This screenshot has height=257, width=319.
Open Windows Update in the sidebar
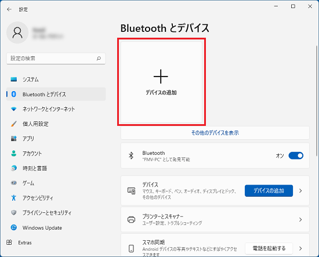pyautogui.click(x=56, y=227)
